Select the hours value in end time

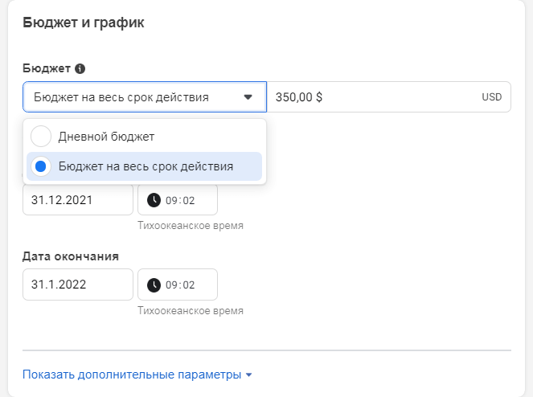click(x=171, y=284)
